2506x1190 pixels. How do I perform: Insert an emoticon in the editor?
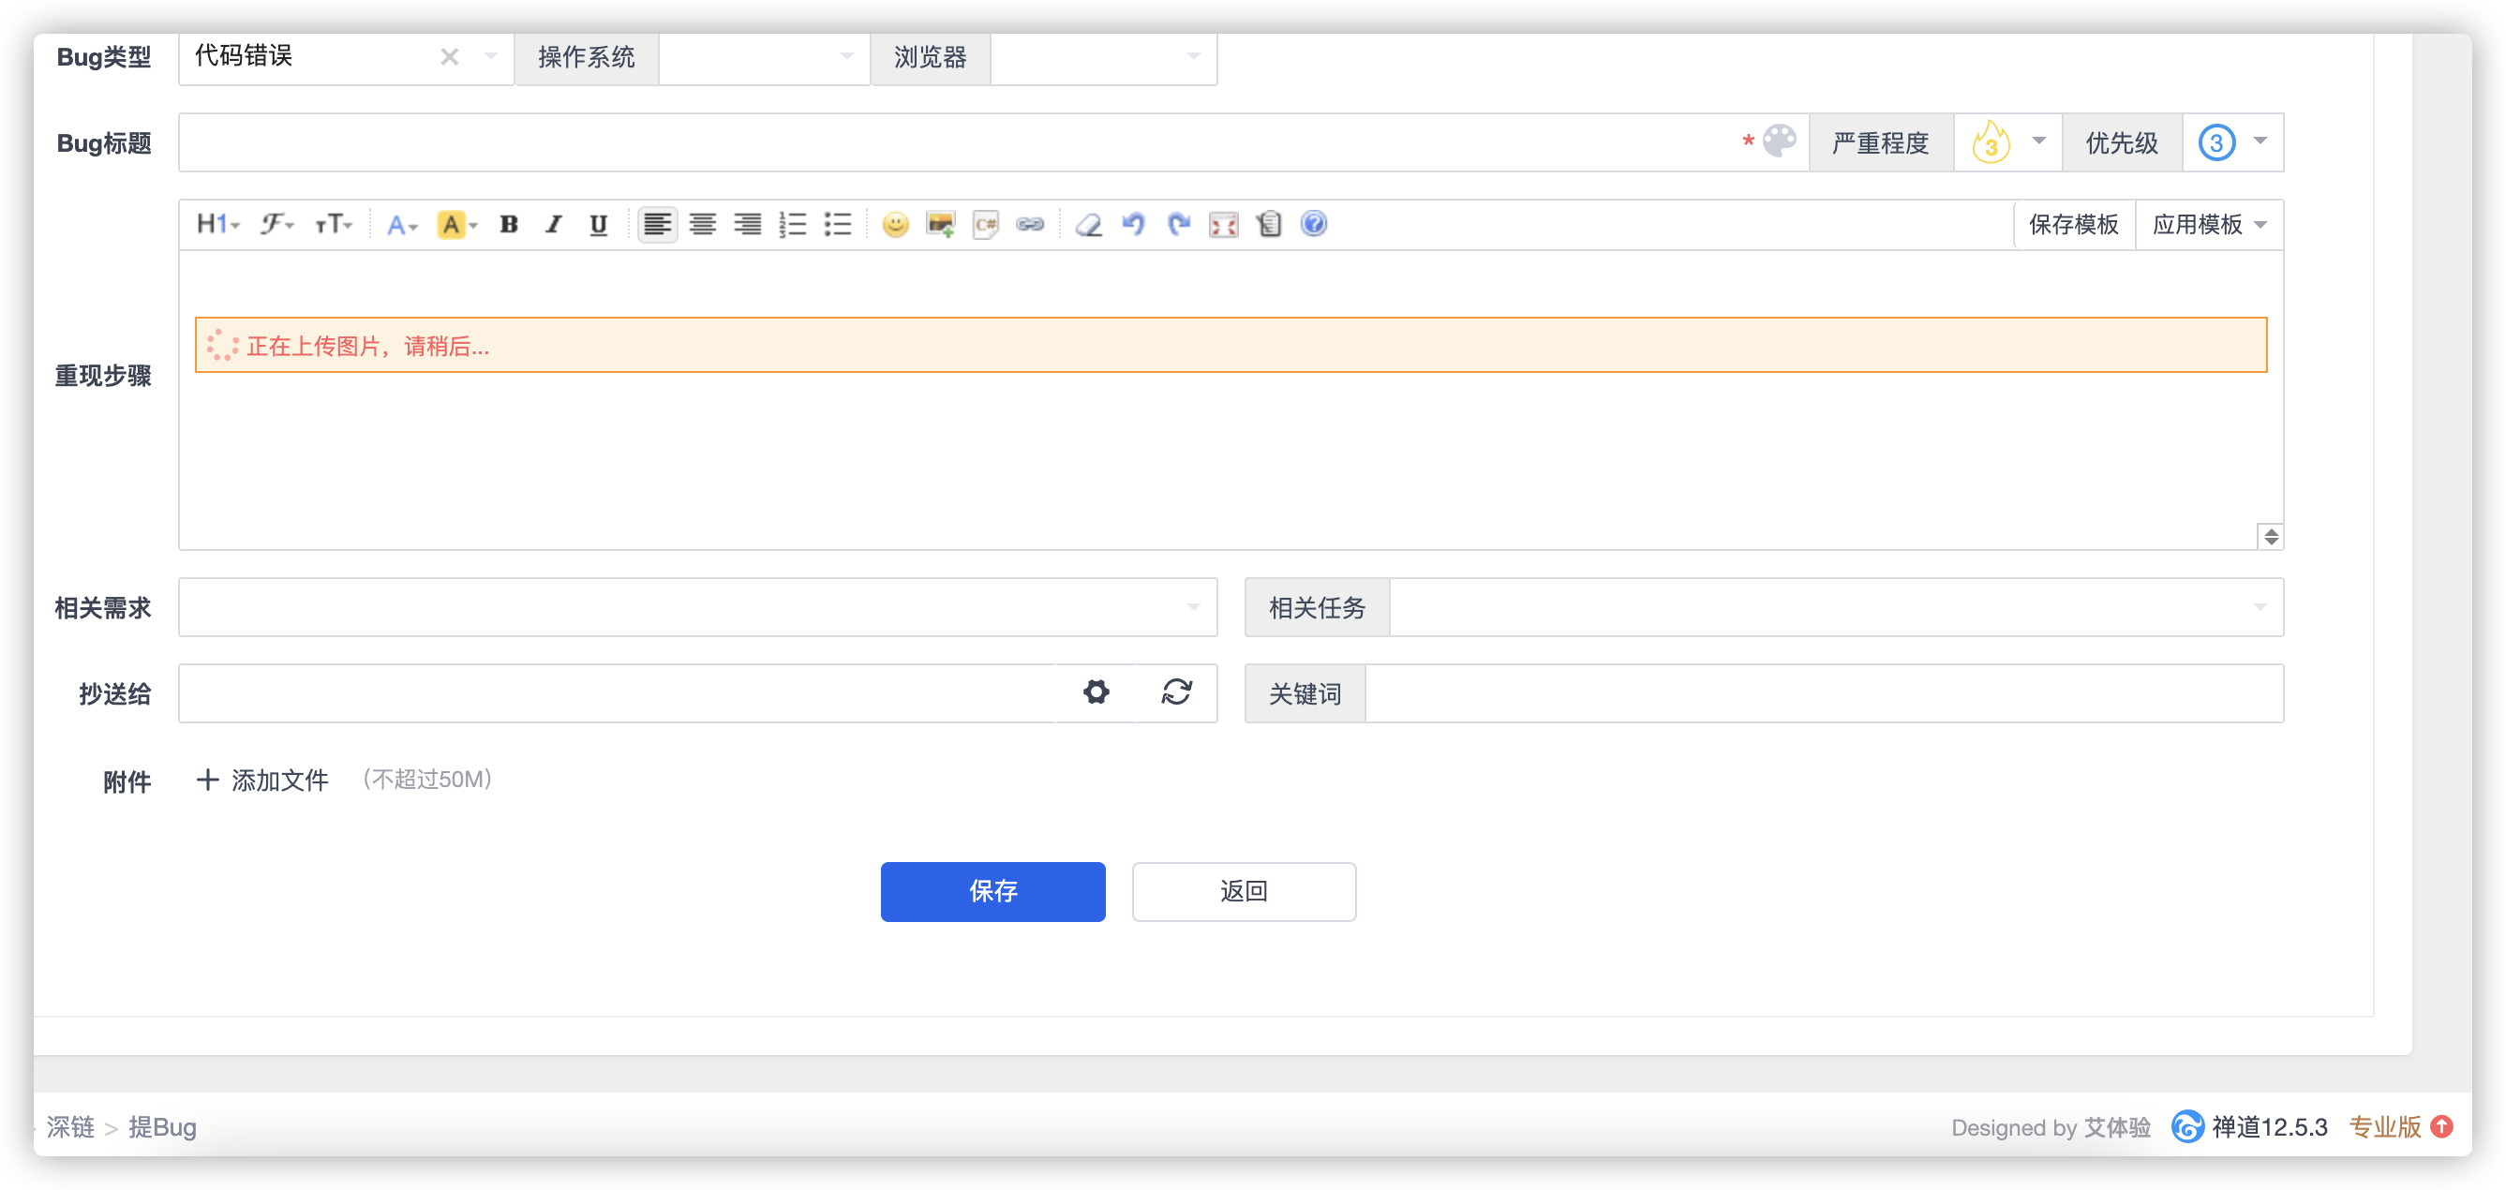[895, 225]
